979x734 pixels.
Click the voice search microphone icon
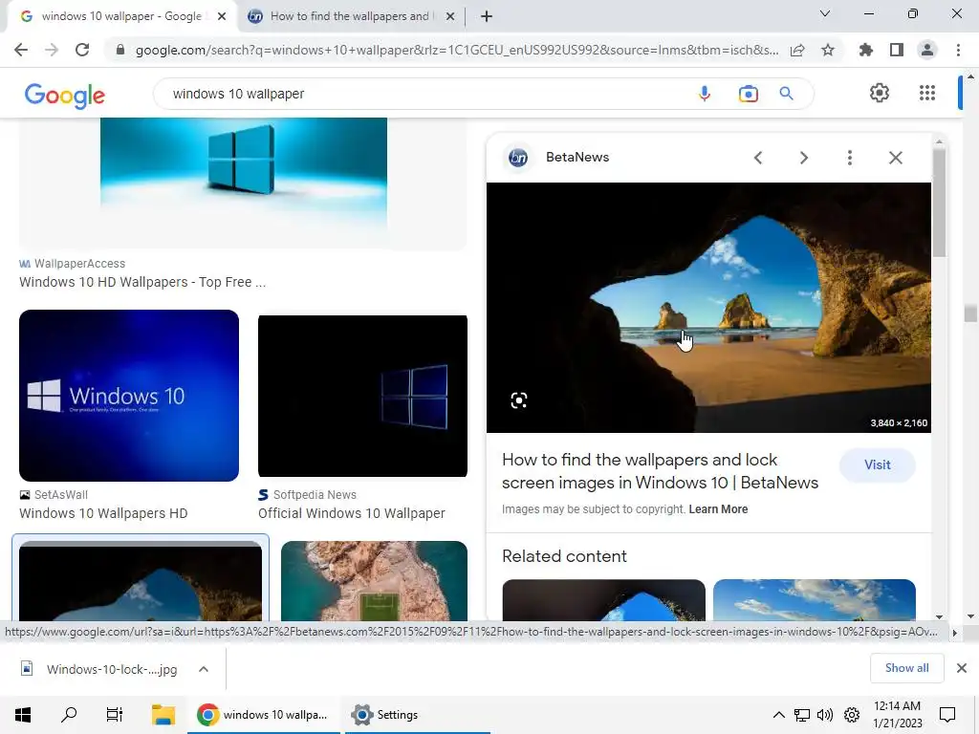click(x=705, y=94)
